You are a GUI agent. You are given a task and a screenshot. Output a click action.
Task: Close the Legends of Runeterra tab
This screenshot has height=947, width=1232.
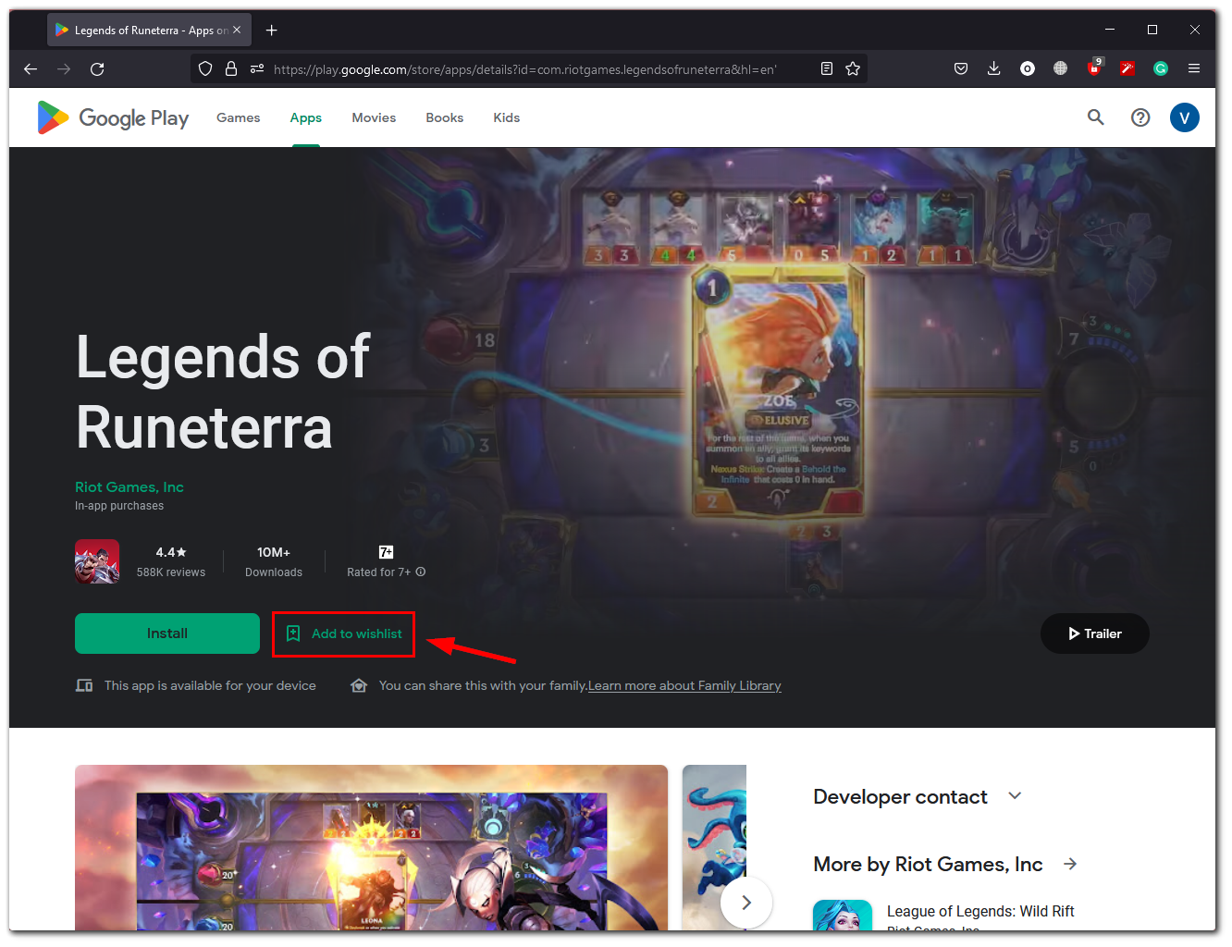[237, 30]
